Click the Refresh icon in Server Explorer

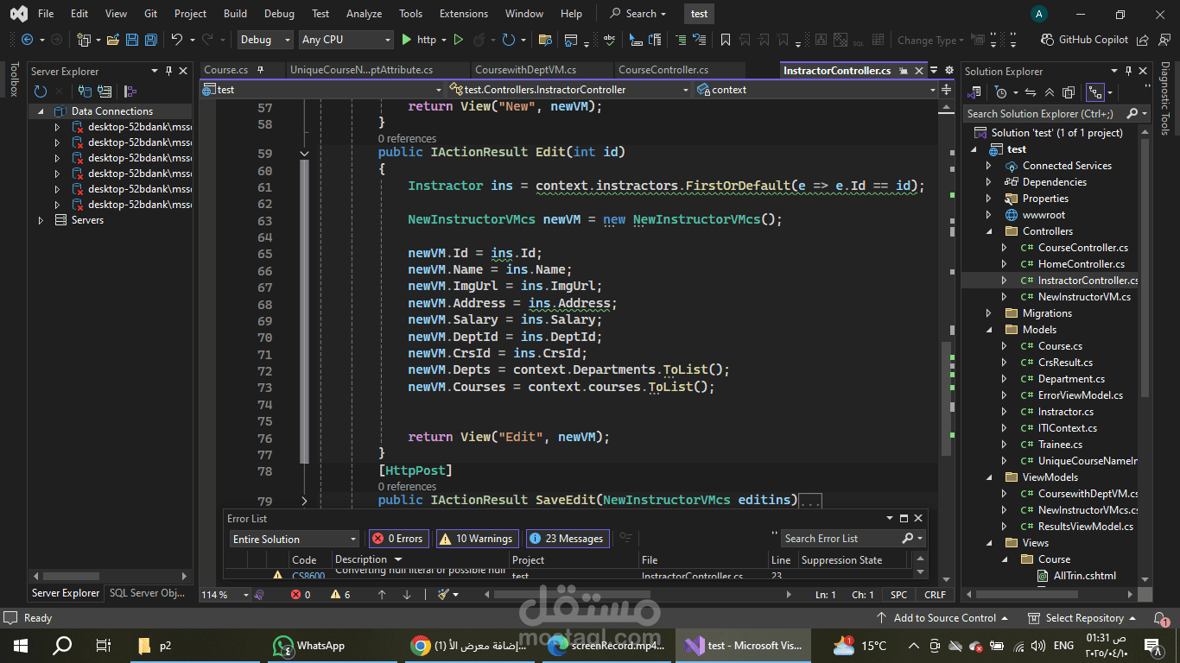tap(41, 92)
